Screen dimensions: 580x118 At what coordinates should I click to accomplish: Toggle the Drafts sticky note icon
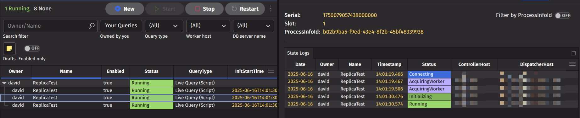(9, 48)
